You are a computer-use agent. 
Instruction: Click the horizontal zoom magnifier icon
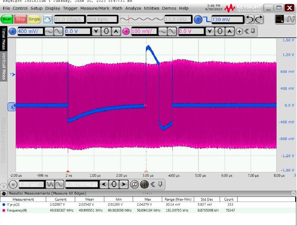point(134,184)
